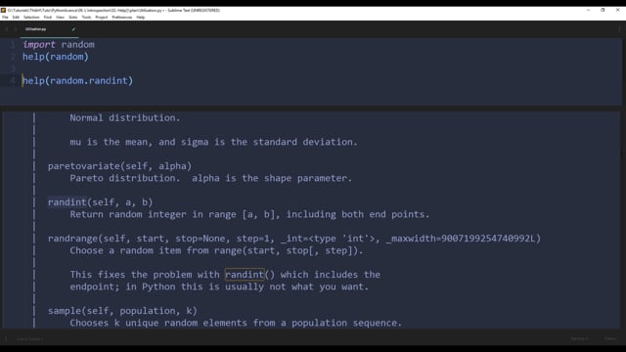Open the Tools menu

86,18
